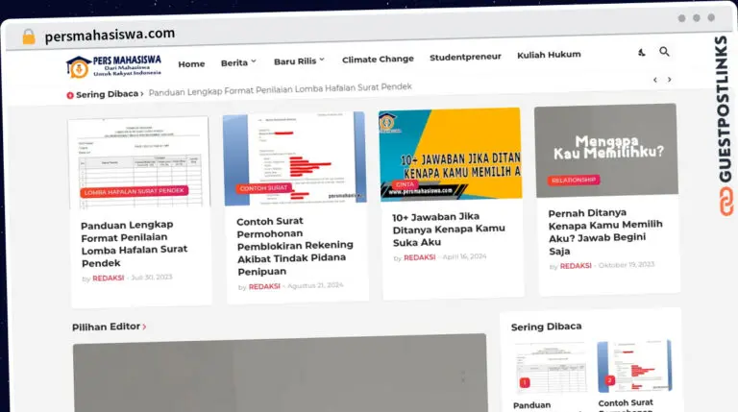
Task: Show next ticker headline arrow
Action: [669, 80]
